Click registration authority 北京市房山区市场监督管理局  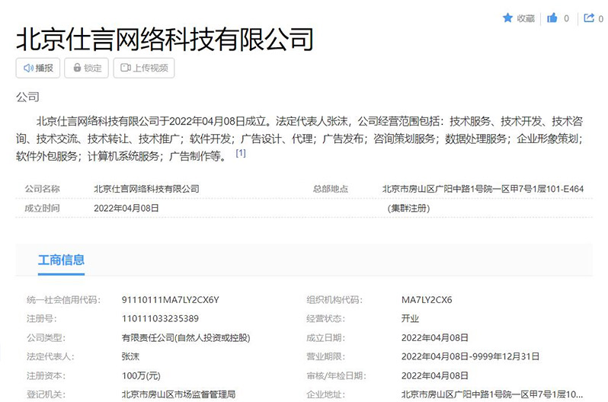[178, 394]
